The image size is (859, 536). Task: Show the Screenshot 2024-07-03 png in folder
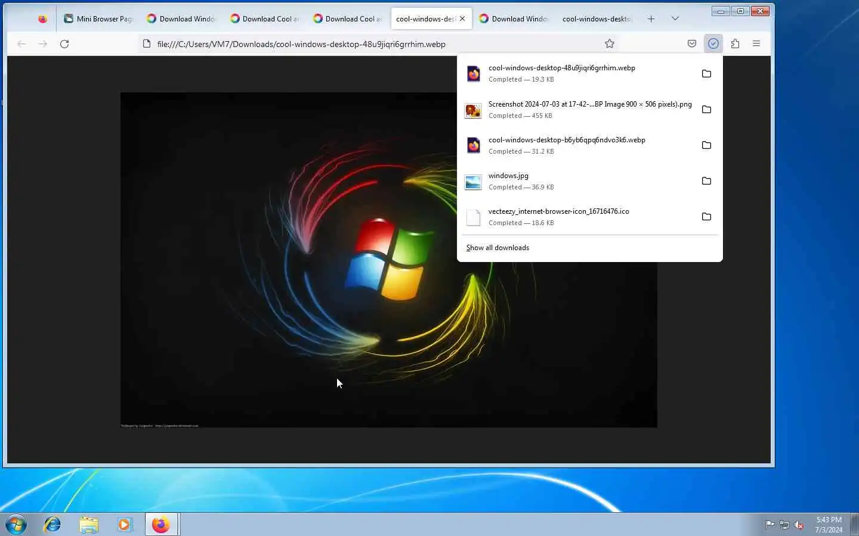pyautogui.click(x=706, y=109)
